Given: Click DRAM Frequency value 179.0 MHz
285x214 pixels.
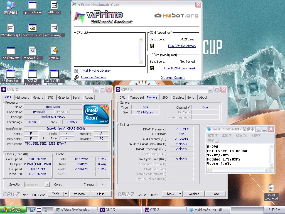Looking at the screenshot, I should point(181,129).
